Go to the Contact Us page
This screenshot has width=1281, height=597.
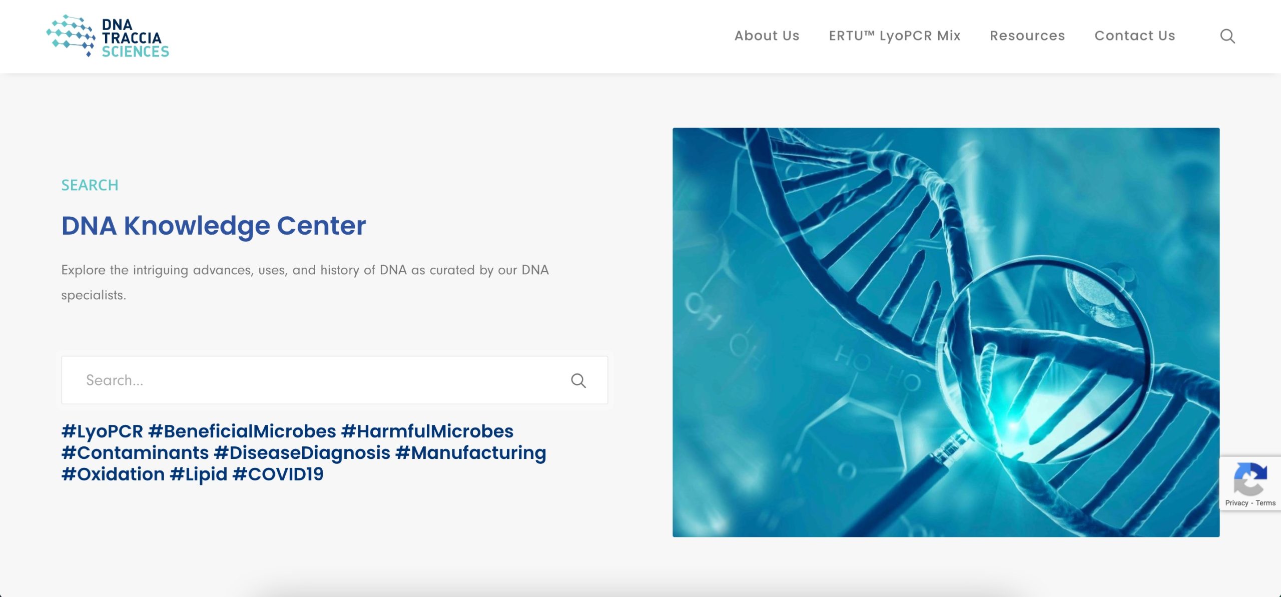pyautogui.click(x=1134, y=36)
